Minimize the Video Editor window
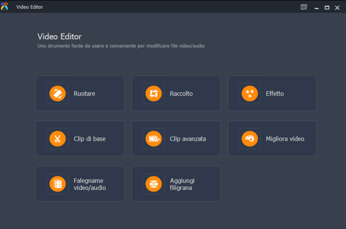Viewport: 346px width, 229px height. [x=317, y=8]
